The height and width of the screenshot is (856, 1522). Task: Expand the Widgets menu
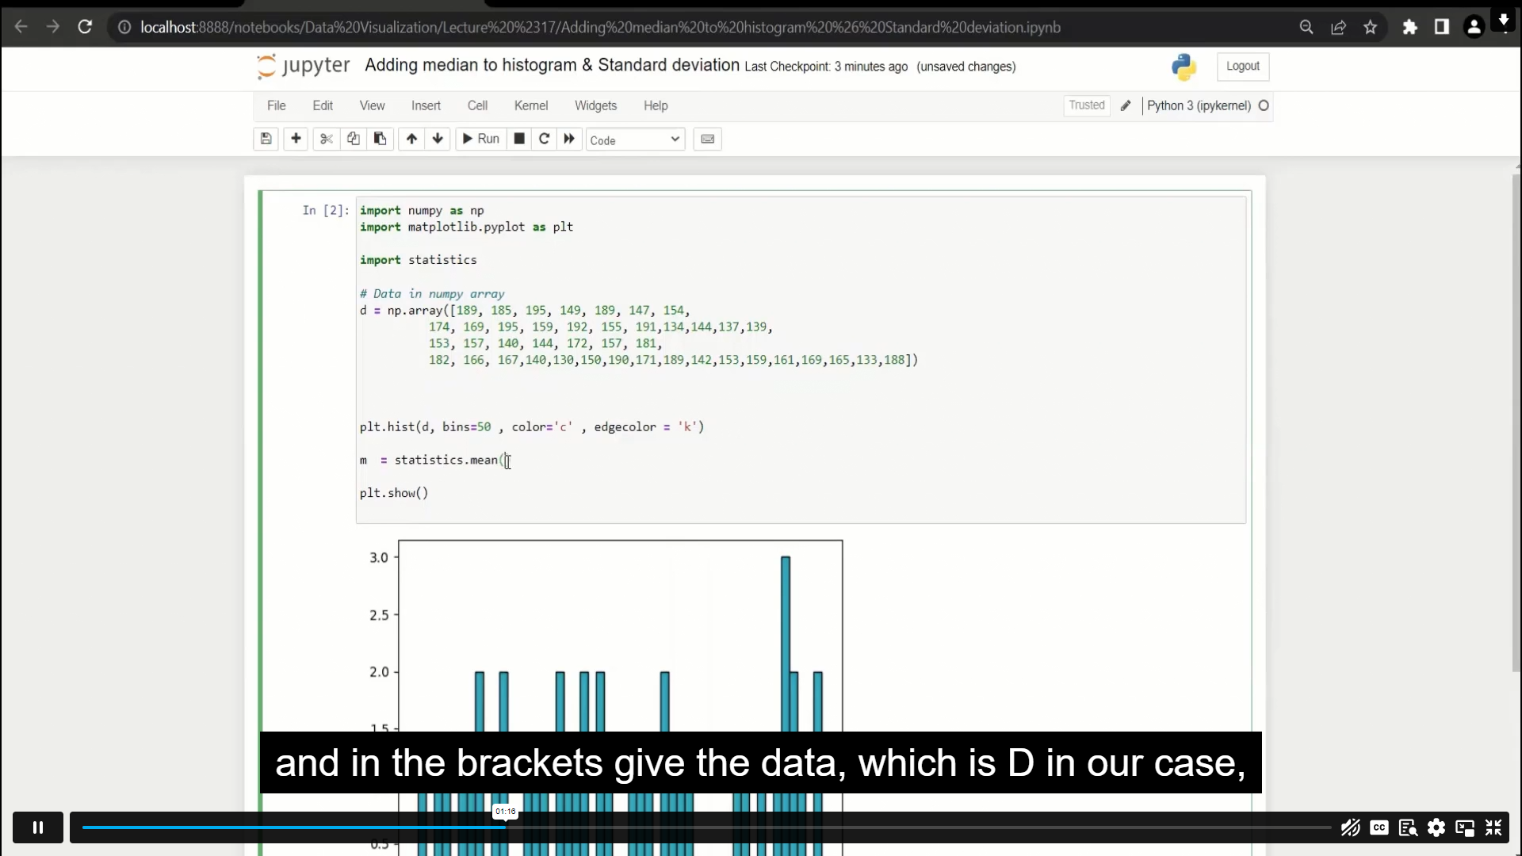(596, 105)
